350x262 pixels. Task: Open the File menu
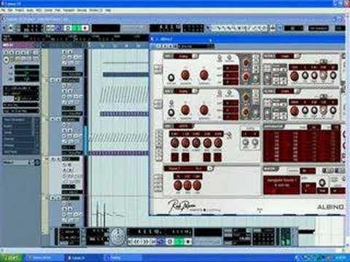pos(3,10)
